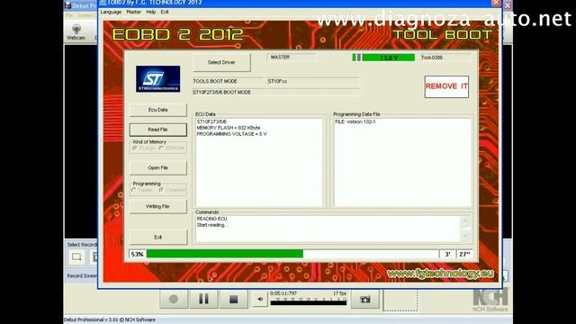The height and width of the screenshot is (324, 576).
Task: Click the green 13.8 V voltage indicator
Action: point(388,58)
